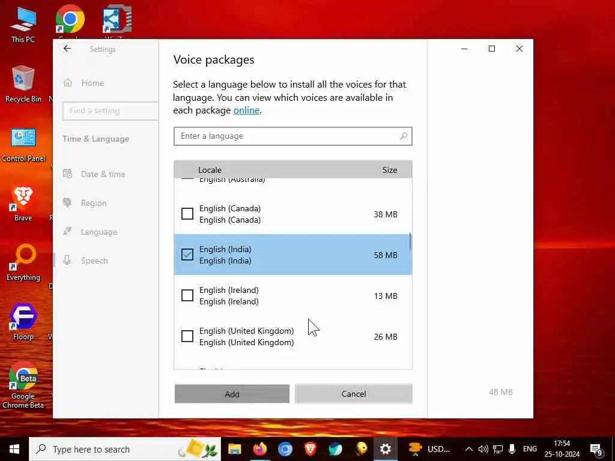Open the Windows Start menu

coord(14,449)
